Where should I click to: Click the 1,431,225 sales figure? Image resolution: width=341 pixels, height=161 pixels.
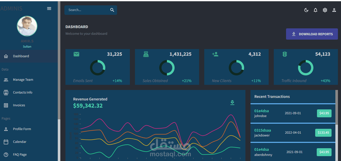point(180,54)
